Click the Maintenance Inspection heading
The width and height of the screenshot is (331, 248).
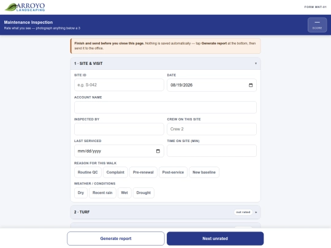click(x=28, y=23)
